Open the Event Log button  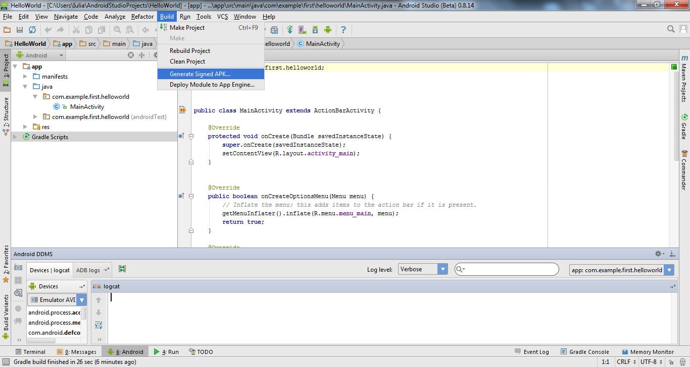[532, 352]
